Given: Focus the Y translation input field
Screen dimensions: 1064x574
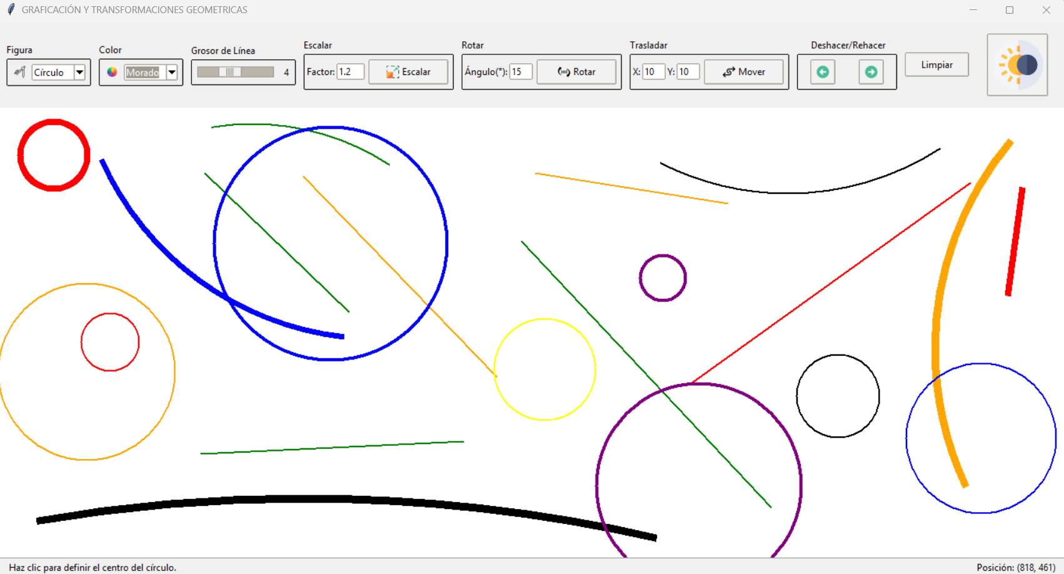Looking at the screenshot, I should [x=688, y=72].
